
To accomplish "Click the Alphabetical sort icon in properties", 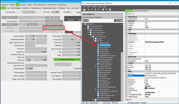I will click(x=129, y=14).
